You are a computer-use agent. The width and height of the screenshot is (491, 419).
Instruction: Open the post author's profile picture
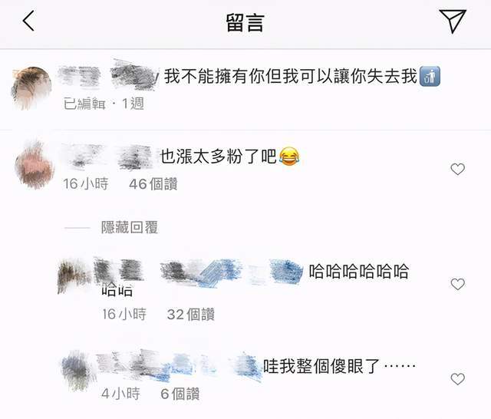(31, 88)
